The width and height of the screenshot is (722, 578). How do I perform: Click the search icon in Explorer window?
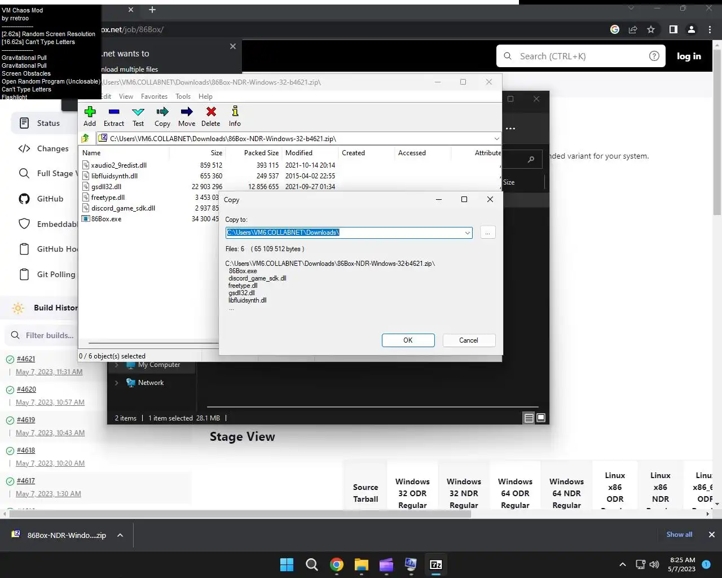[x=531, y=160]
